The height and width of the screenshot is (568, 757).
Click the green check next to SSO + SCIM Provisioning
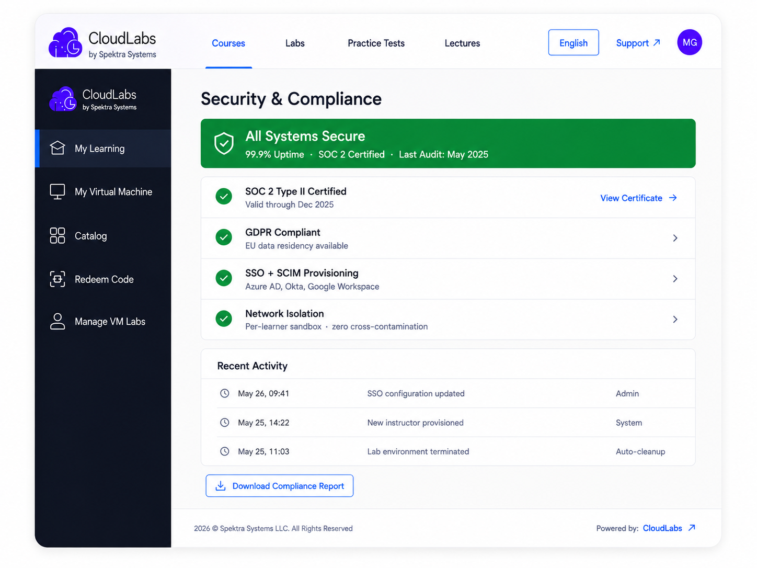click(x=224, y=278)
